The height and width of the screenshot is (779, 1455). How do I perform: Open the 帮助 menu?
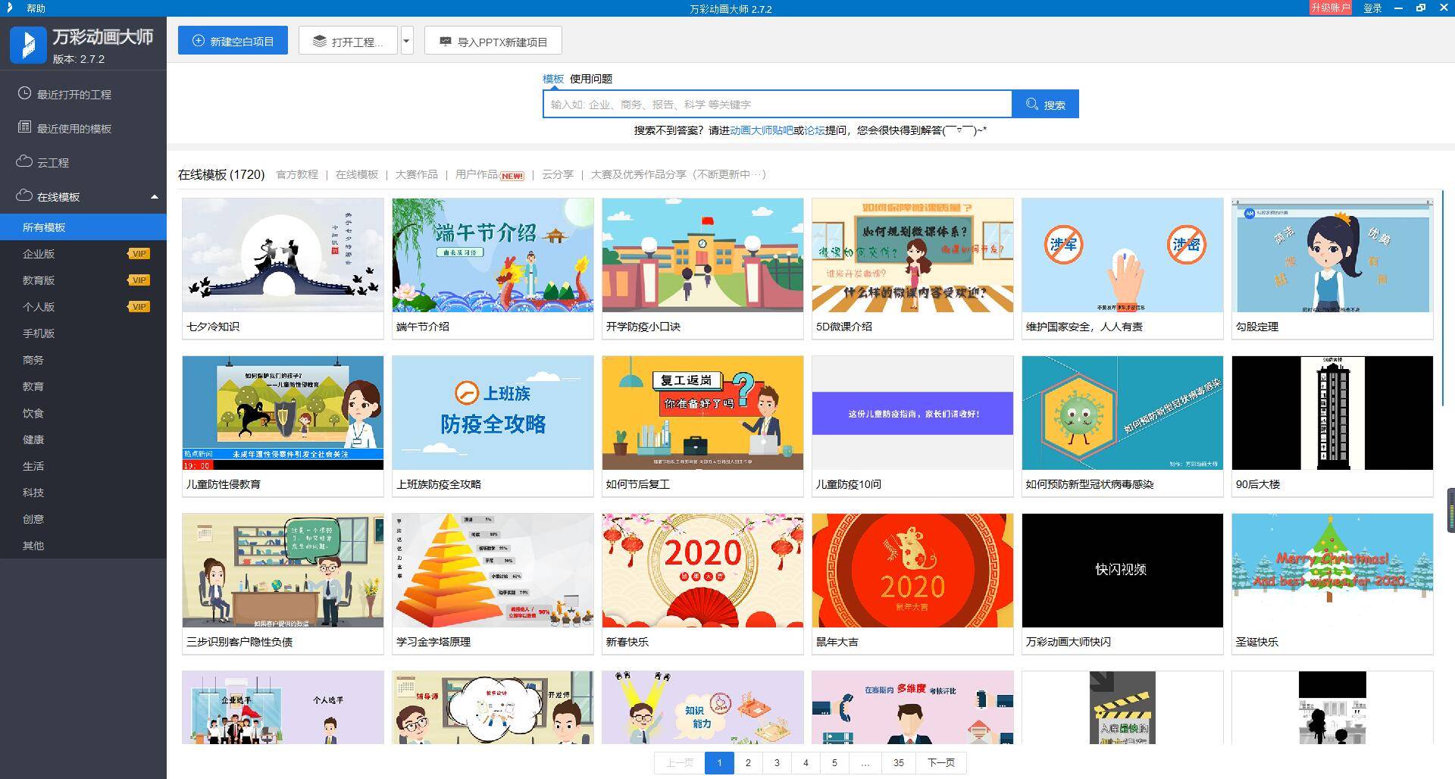[36, 8]
